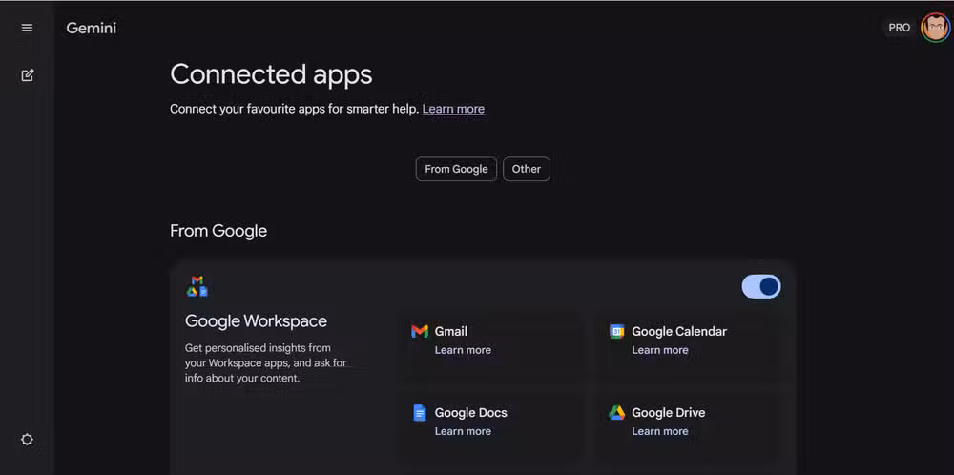Open Learn more under Gmail
The width and height of the screenshot is (954, 475).
click(x=463, y=350)
